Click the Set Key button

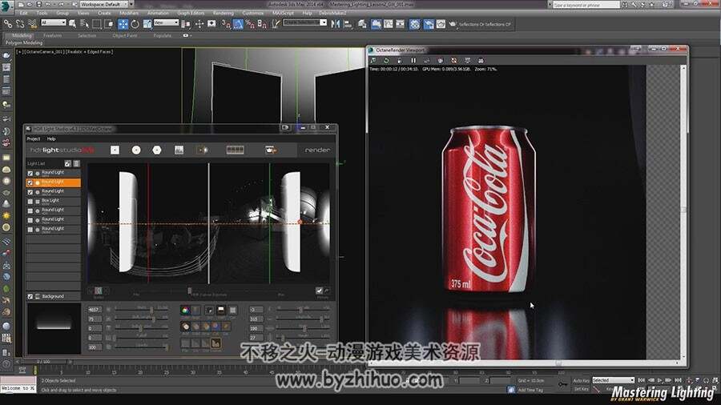(x=581, y=389)
